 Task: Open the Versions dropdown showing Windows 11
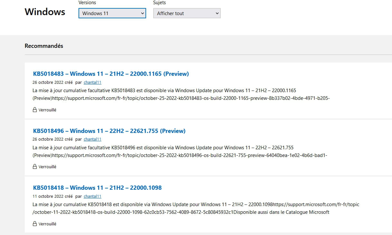tap(112, 13)
